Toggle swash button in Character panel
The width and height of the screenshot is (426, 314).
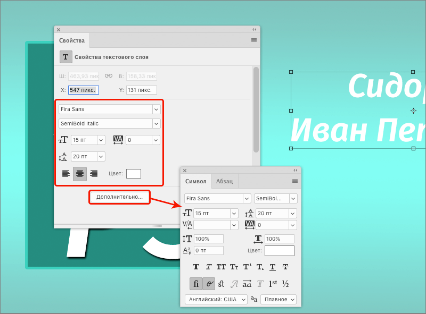point(234,284)
